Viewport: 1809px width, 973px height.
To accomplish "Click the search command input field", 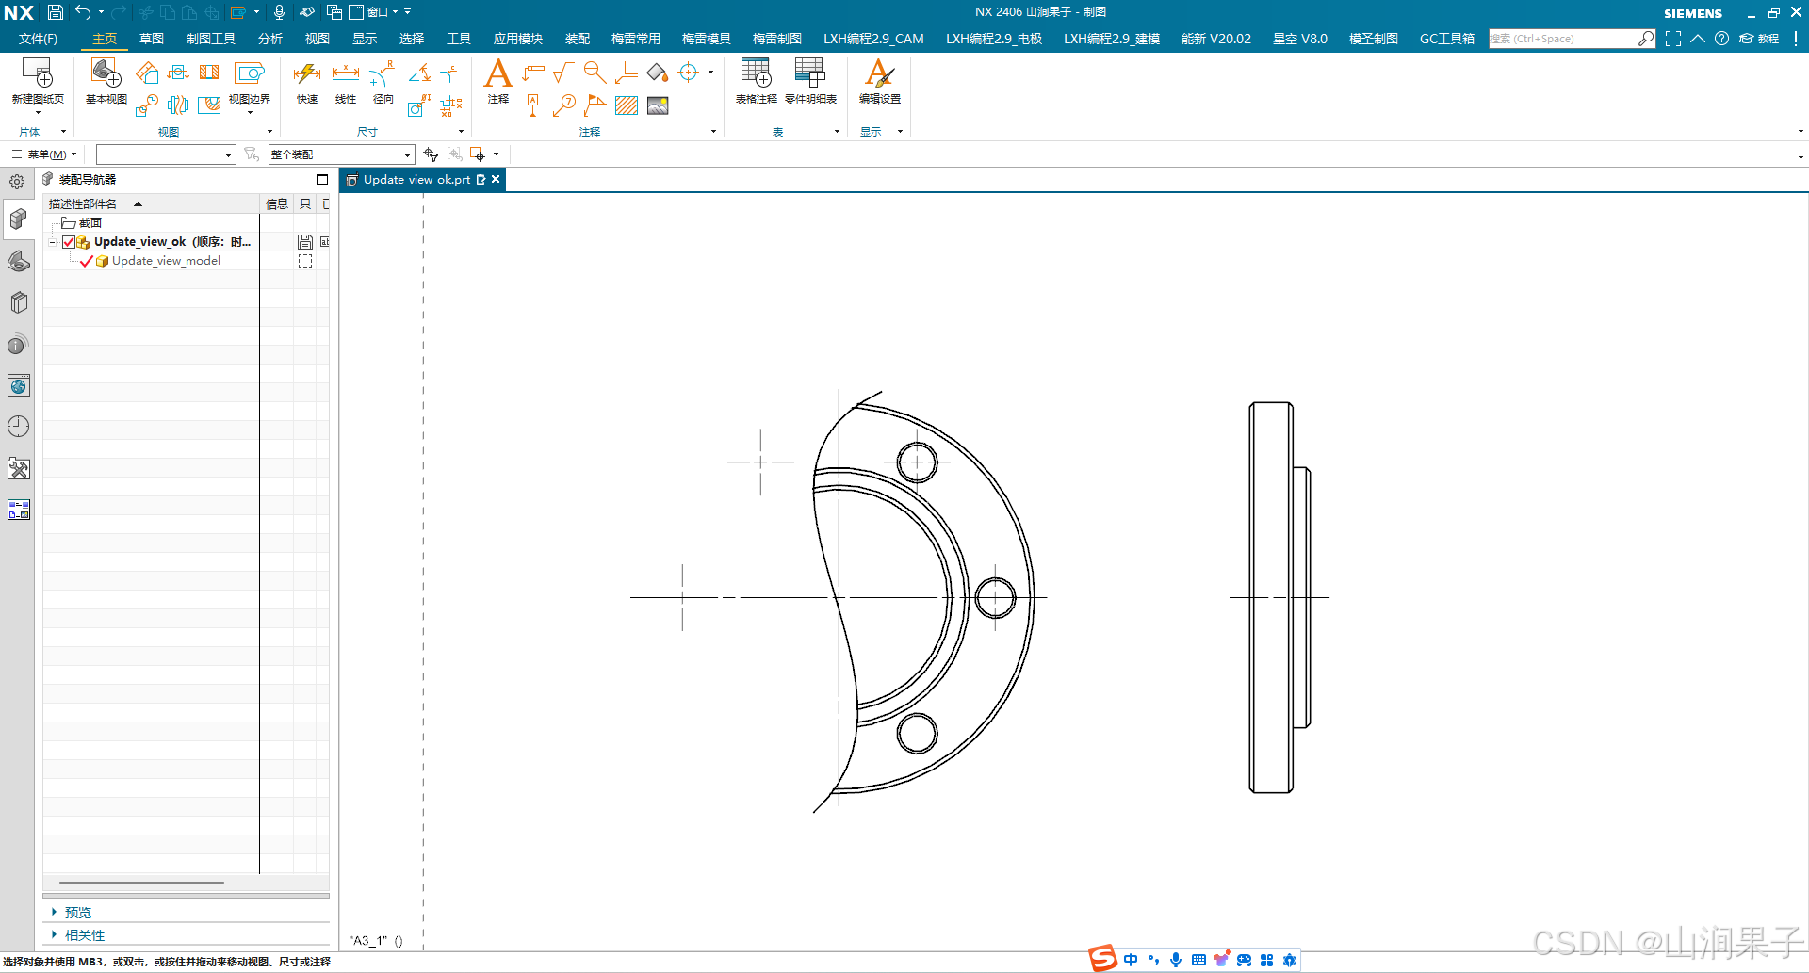I will point(1562,39).
